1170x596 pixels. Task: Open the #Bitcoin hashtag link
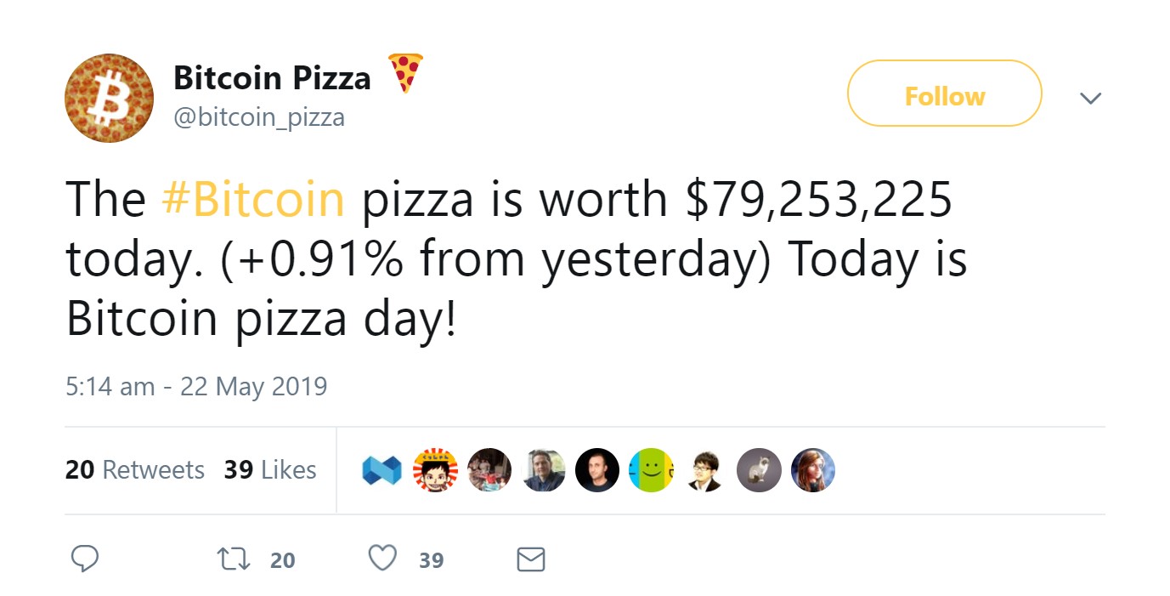(x=252, y=199)
